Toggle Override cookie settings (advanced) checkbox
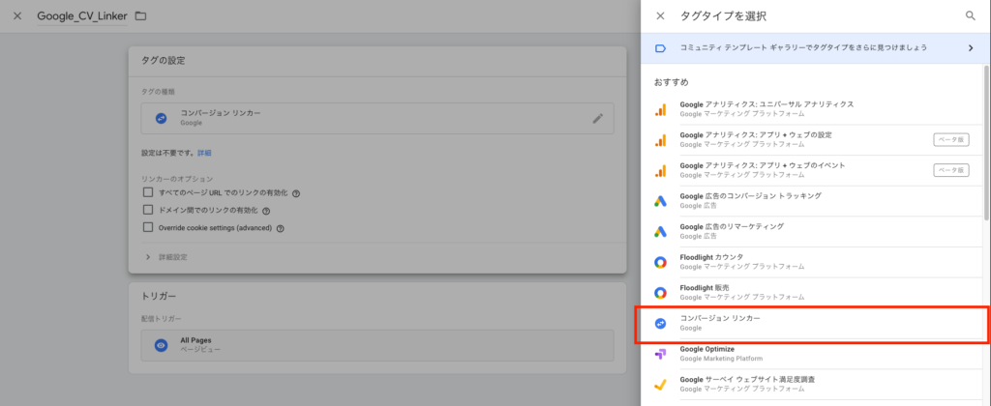The image size is (991, 406). 148,227
